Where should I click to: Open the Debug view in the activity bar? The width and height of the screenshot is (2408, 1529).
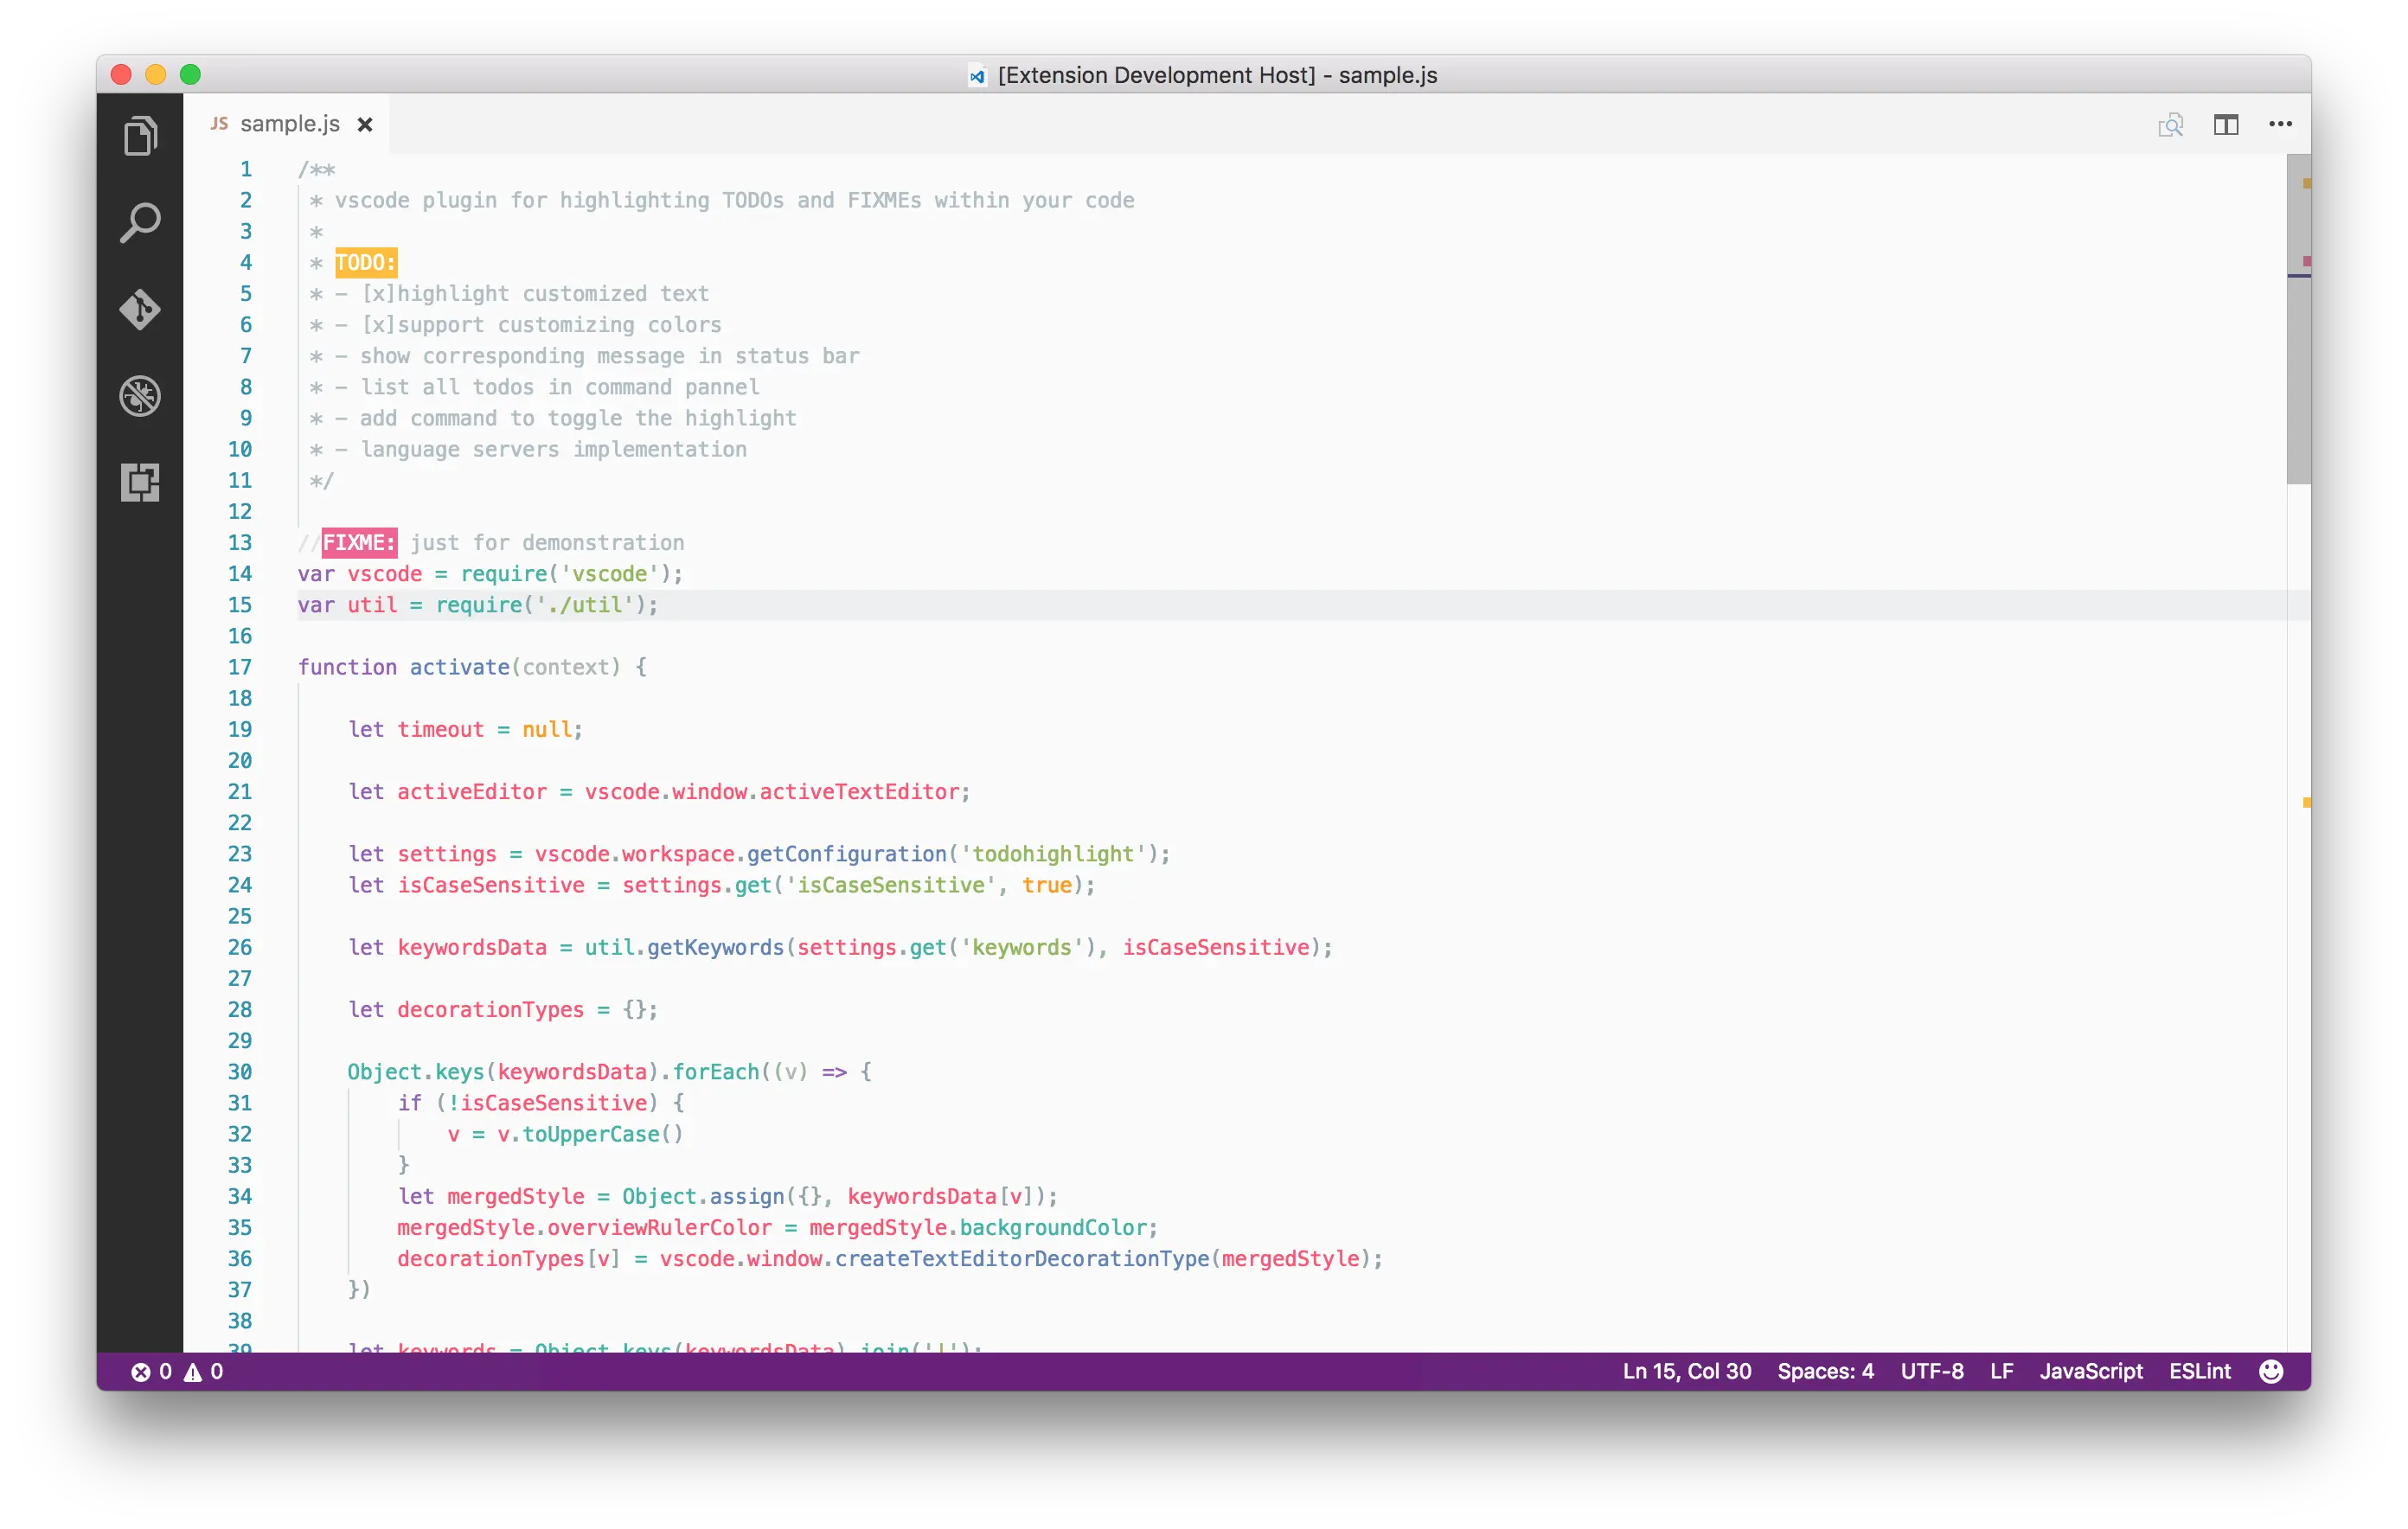(140, 396)
